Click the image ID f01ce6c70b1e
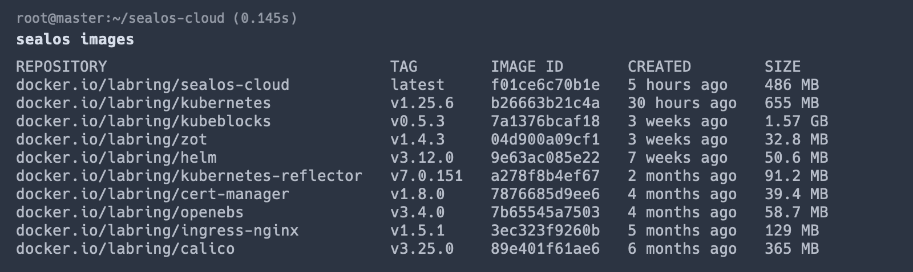Screen dimensions: 913x272 (545, 85)
